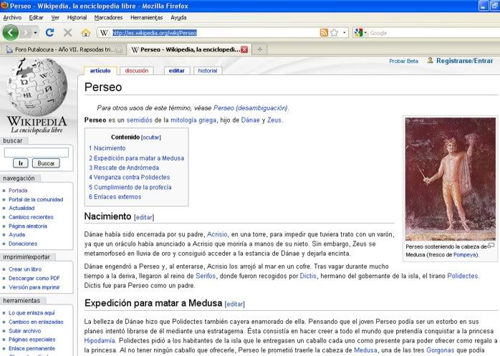Select the artículo tab

(x=100, y=70)
